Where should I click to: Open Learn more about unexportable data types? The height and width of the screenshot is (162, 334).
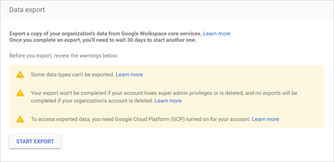pyautogui.click(x=129, y=74)
